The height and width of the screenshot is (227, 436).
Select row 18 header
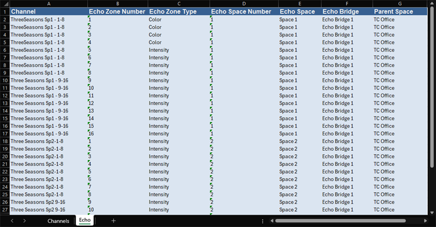tap(4, 141)
